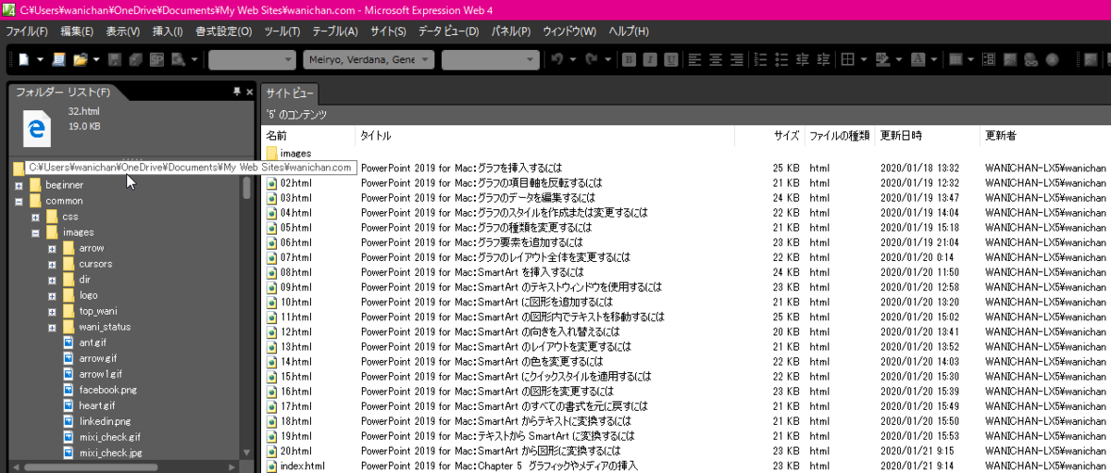The height and width of the screenshot is (473, 1111).
Task: Toggle Underline formatting in the toolbar
Action: pyautogui.click(x=671, y=59)
